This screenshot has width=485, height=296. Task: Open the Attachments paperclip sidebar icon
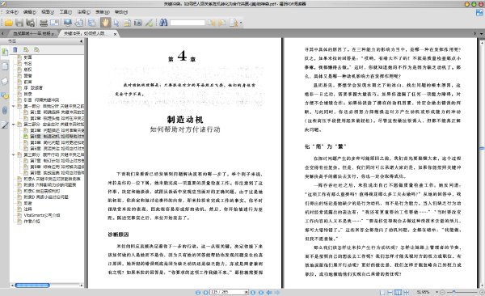click(x=5, y=110)
